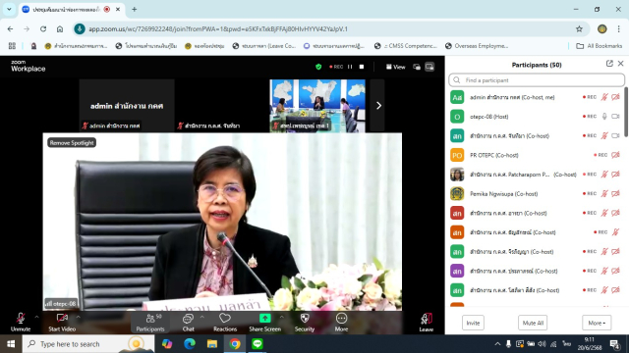This screenshot has height=353, width=629.
Task: Stop the recording
Action: click(362, 67)
